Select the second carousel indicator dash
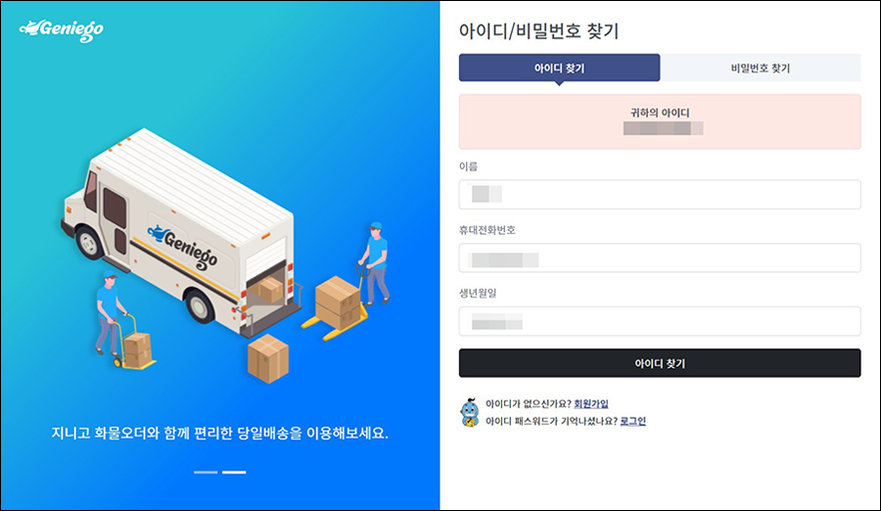The height and width of the screenshot is (511, 881). pos(234,472)
